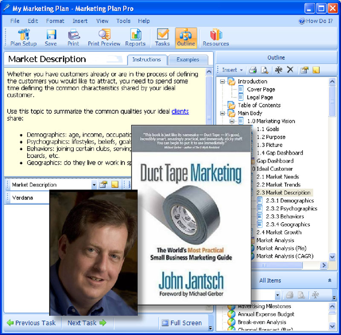Viewport: 341px width, 335px height.
Task: Click the Print toolbar icon
Action: 73,37
